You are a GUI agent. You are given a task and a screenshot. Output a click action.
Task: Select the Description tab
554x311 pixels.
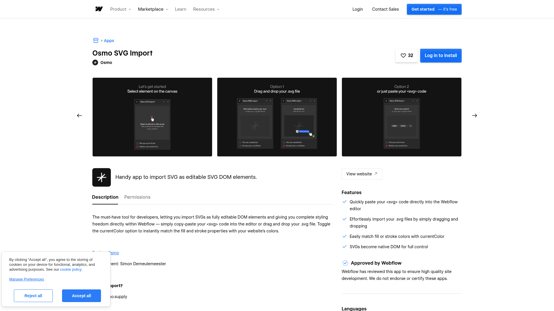105,197
